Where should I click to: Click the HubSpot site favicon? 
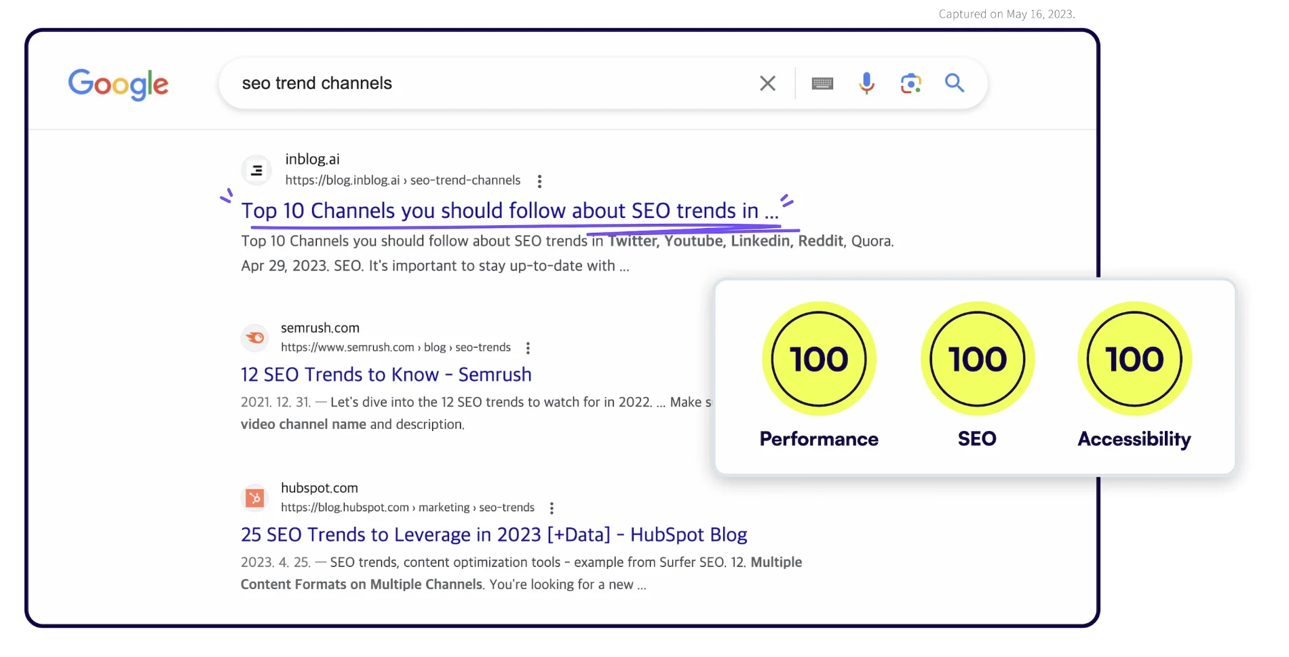point(254,498)
